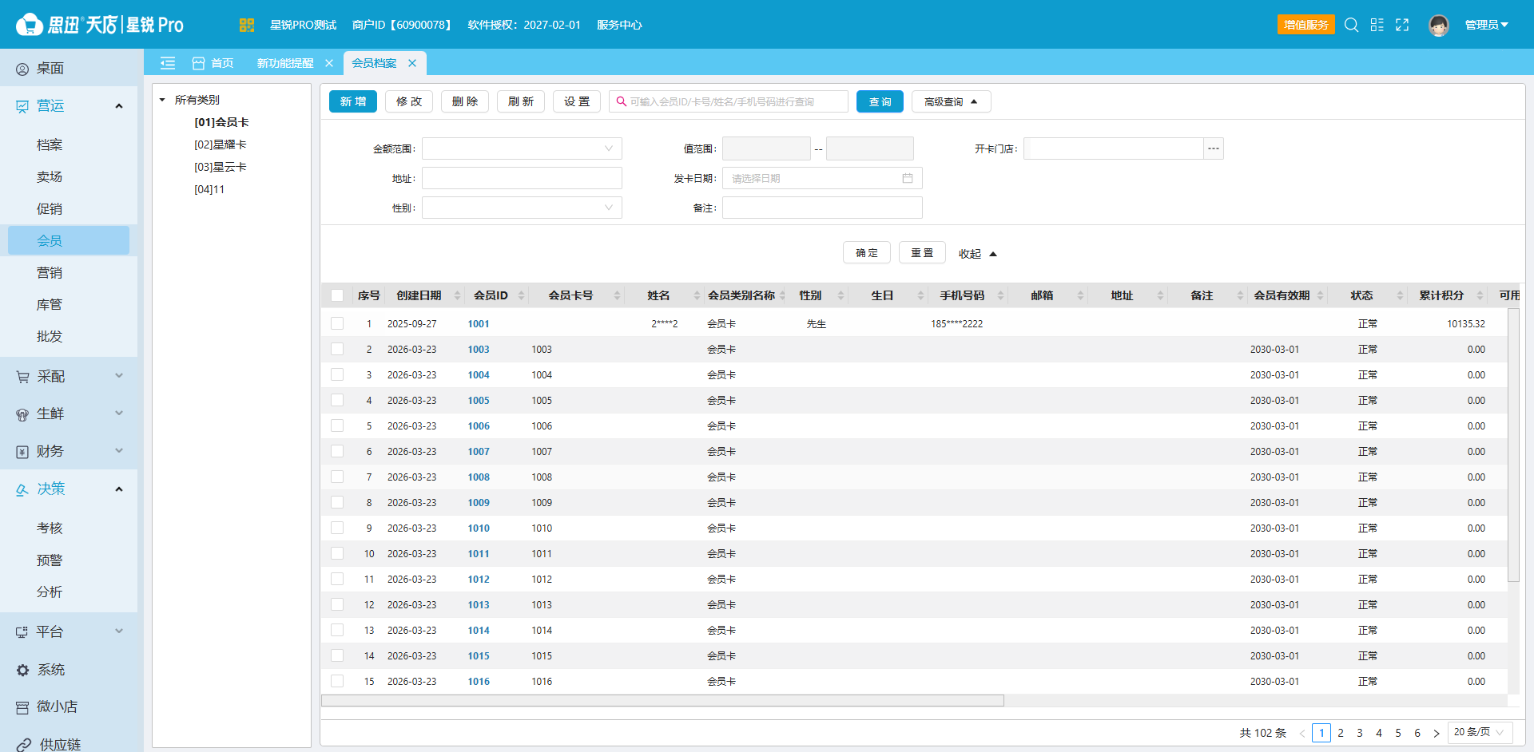Expand the 采配 sidebar section
Viewport: 1534px width, 752px height.
point(69,376)
